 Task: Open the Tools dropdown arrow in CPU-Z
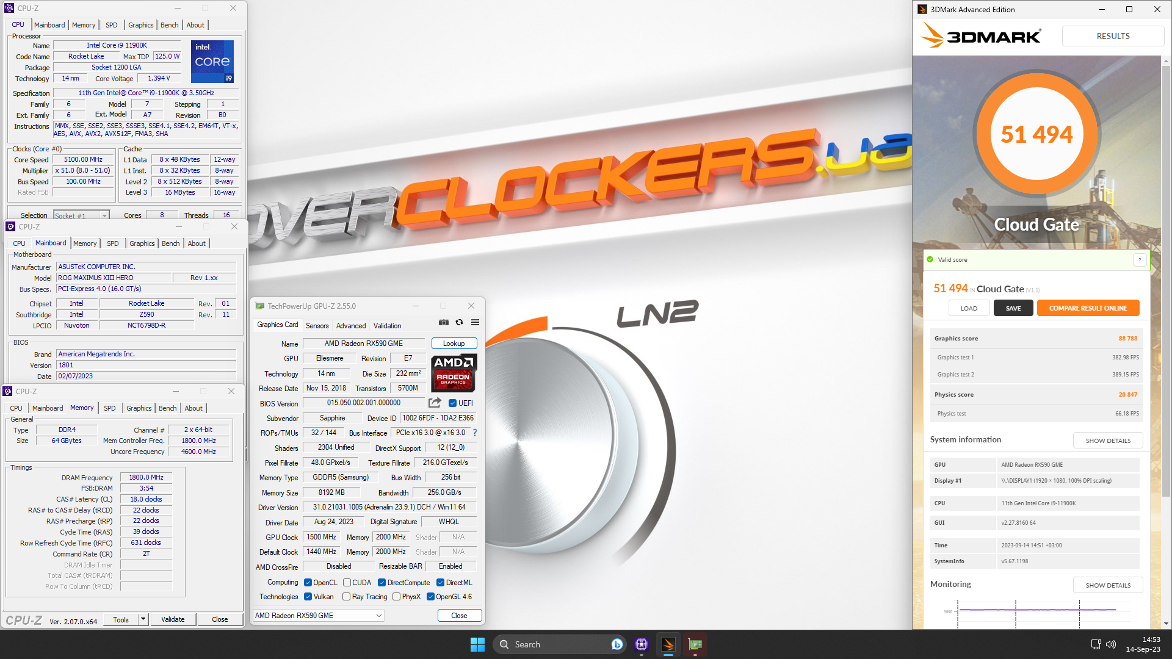tap(143, 619)
